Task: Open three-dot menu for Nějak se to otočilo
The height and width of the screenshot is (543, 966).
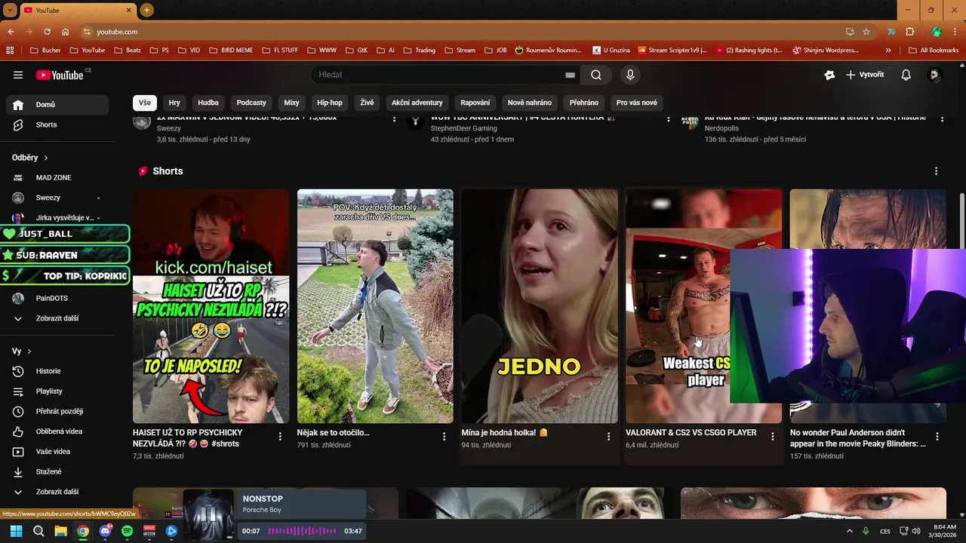Action: 445,436
